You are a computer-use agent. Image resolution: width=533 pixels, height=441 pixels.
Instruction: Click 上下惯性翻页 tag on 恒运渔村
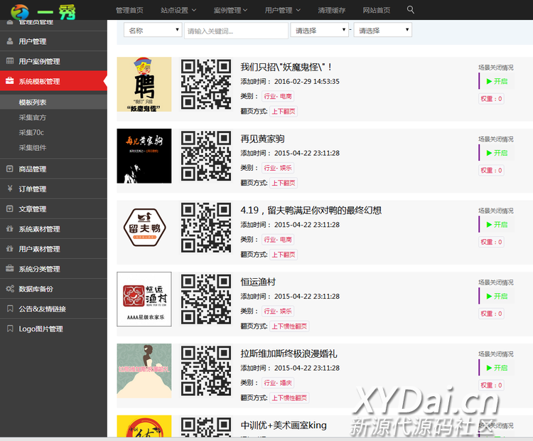pyautogui.click(x=289, y=326)
